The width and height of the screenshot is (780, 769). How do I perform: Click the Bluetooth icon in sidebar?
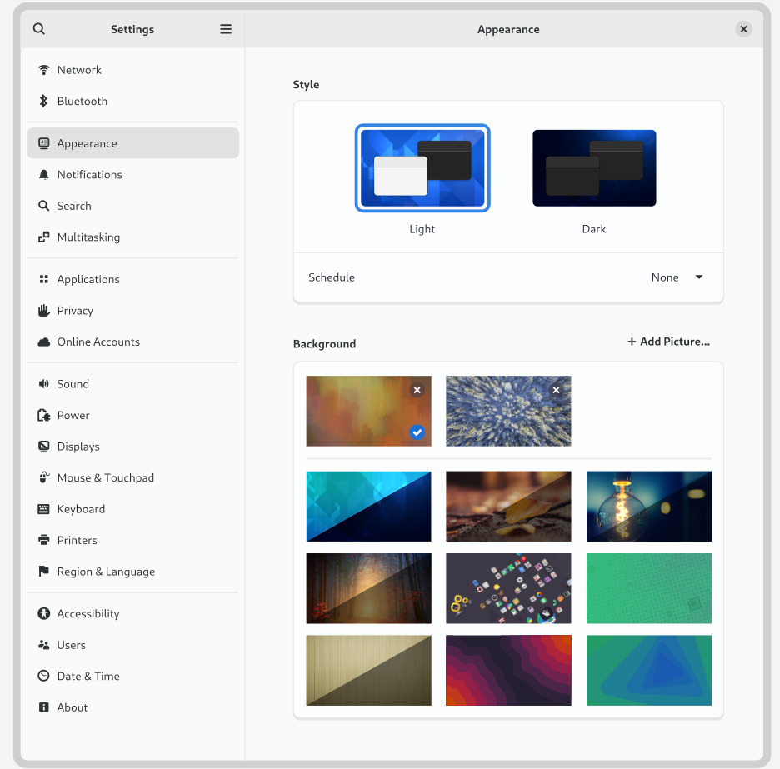pos(44,102)
